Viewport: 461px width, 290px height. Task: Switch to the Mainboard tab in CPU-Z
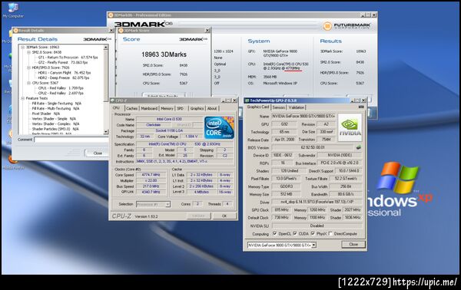(x=149, y=108)
